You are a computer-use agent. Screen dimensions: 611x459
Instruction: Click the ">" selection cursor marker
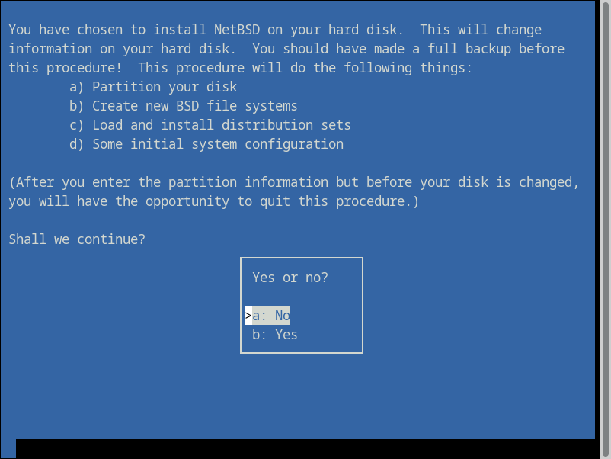[248, 316]
